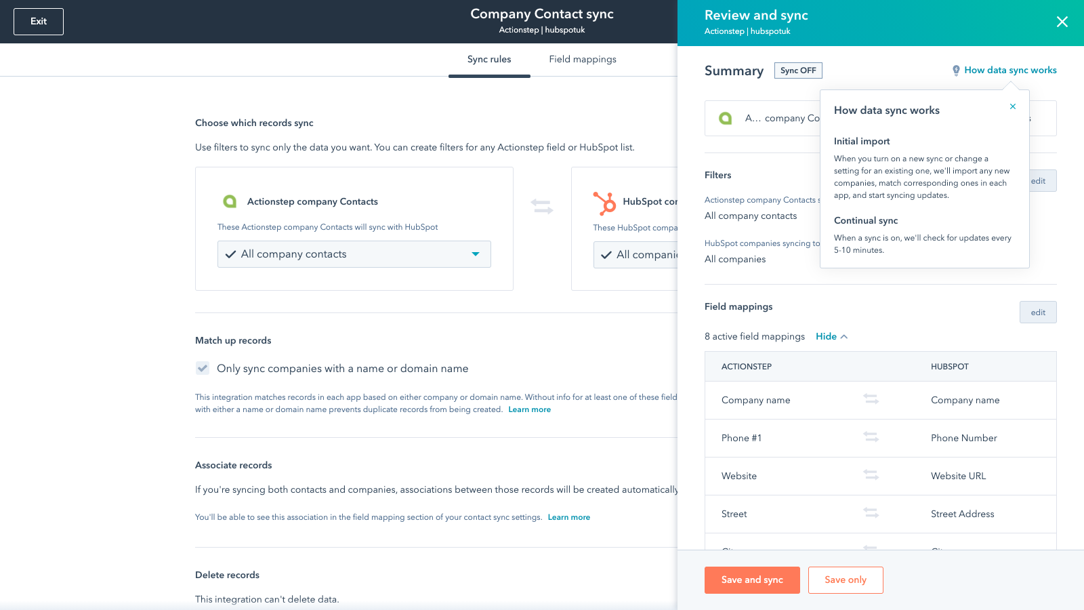
Task: Switch to the Field mappings tab
Action: click(582, 60)
